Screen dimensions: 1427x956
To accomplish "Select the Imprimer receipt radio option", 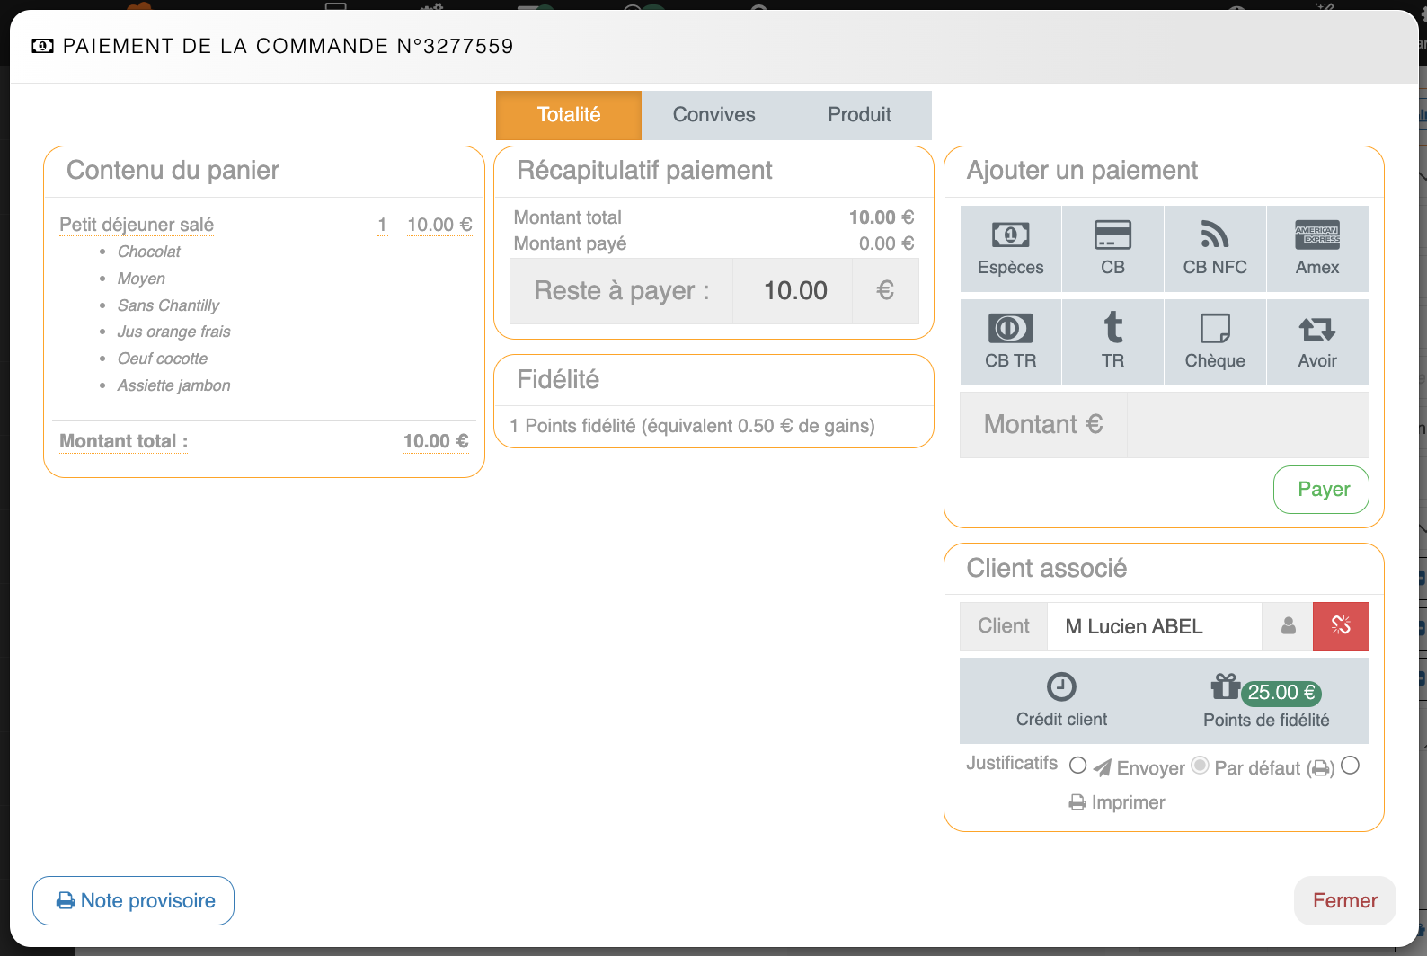I will (1350, 766).
